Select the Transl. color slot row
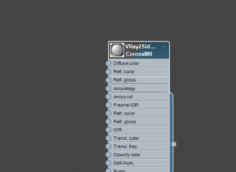The width and height of the screenshot is (236, 172). tap(139, 138)
